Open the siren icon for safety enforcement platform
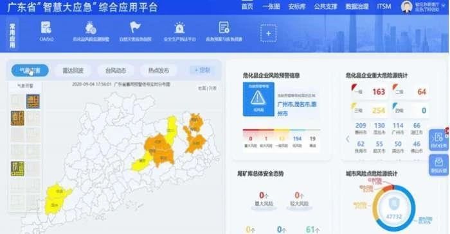Image resolution: width=450 pixels, height=234 pixels. click(179, 28)
